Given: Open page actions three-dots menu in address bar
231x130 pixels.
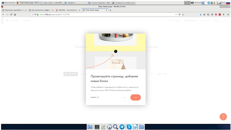Looking at the screenshot, I should tap(176, 15).
